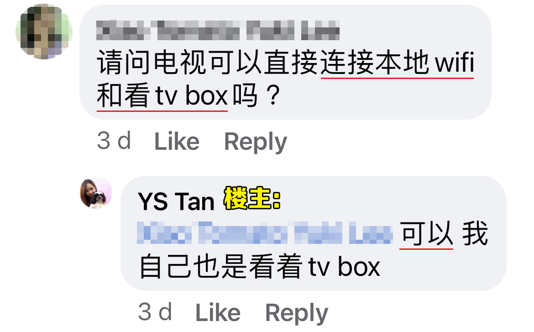The height and width of the screenshot is (332, 534).
Task: Open YS Tan's profile name link
Action: [176, 201]
